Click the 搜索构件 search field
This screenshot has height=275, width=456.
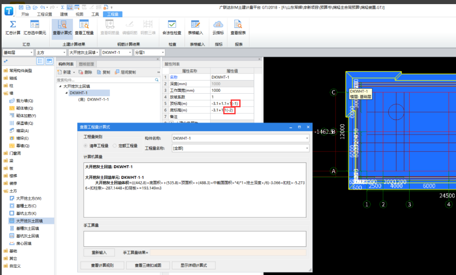pos(105,80)
